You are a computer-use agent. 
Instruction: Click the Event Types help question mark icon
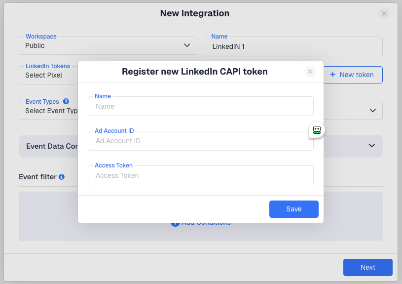tap(66, 102)
